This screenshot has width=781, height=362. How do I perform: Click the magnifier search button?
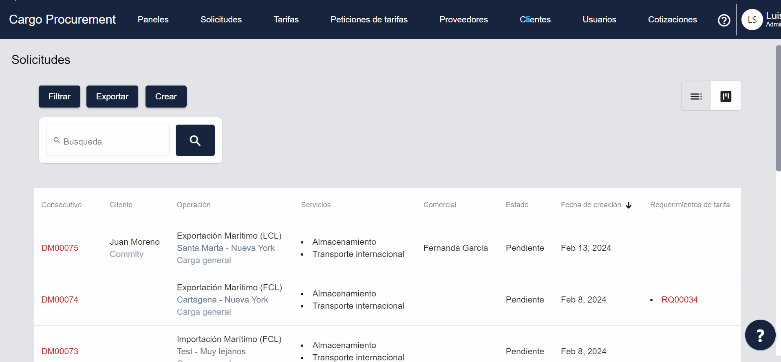(195, 140)
